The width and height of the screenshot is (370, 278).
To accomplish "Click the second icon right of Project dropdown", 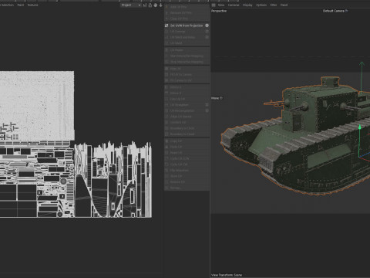I will tap(150, 5).
